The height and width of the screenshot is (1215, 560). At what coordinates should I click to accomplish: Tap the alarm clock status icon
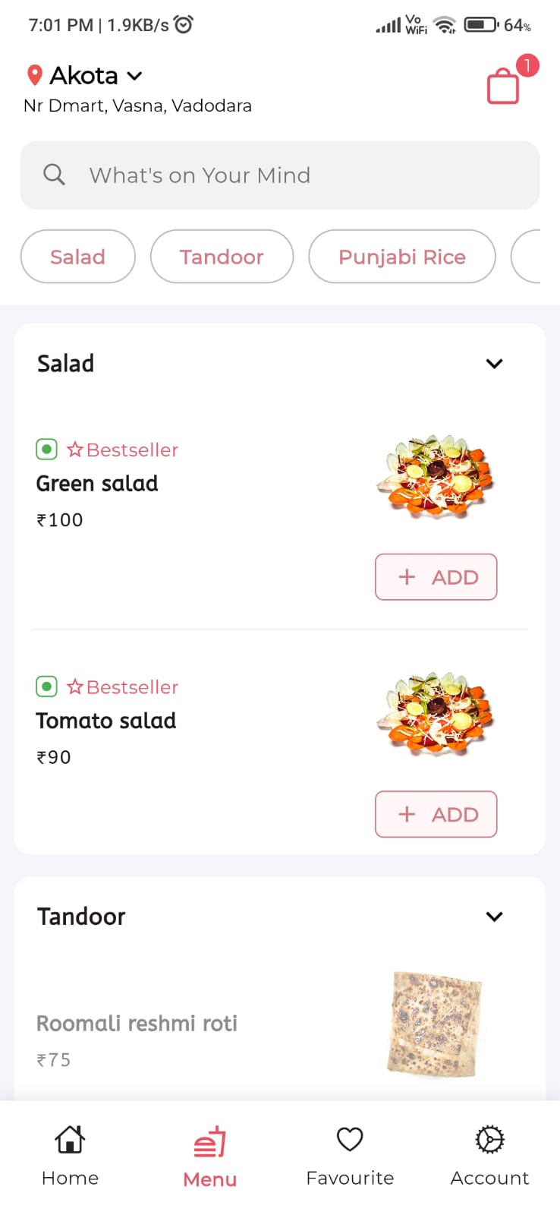pyautogui.click(x=184, y=24)
